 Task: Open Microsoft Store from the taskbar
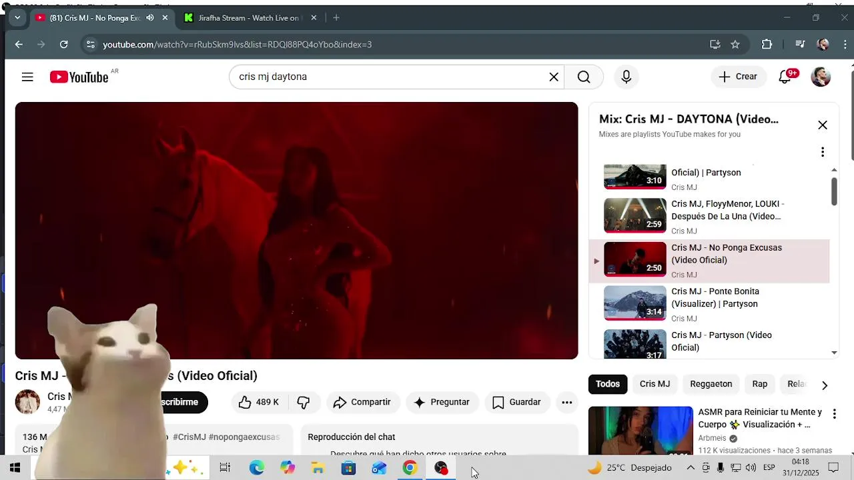[x=348, y=468]
